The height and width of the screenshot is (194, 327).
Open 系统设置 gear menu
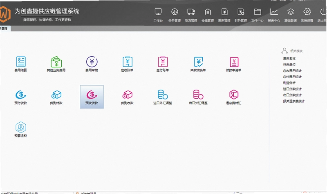(307, 15)
